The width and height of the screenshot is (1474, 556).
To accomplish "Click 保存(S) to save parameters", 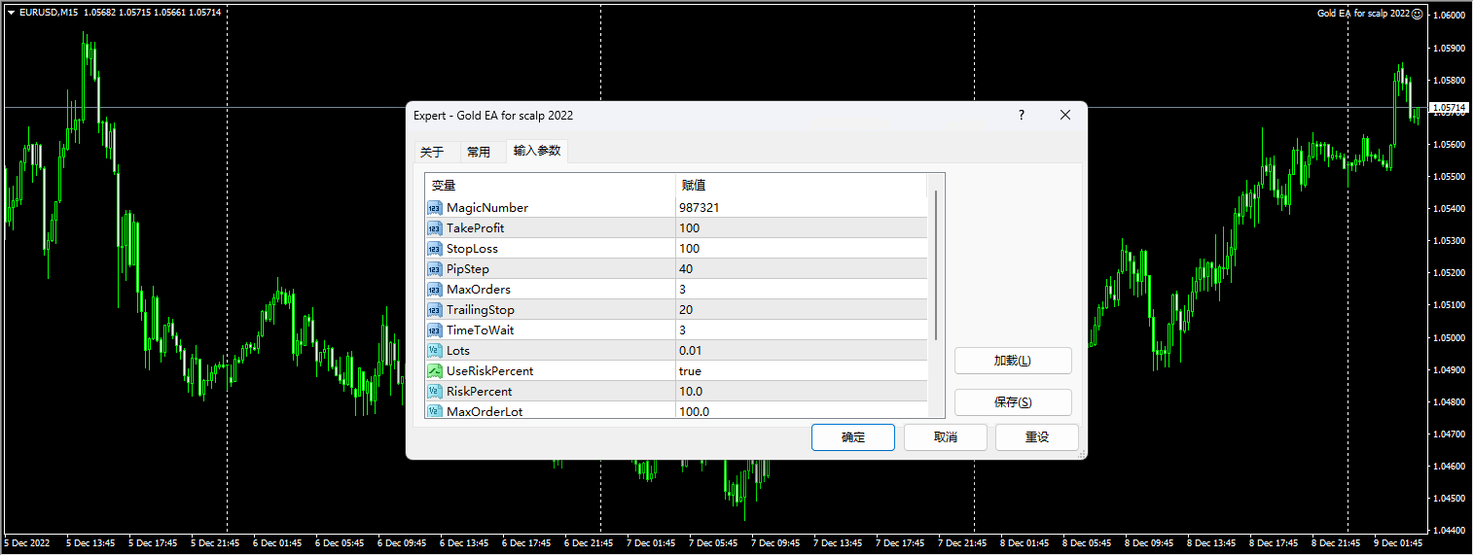I will [1012, 402].
